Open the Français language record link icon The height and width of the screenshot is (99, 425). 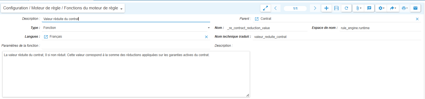(46, 37)
